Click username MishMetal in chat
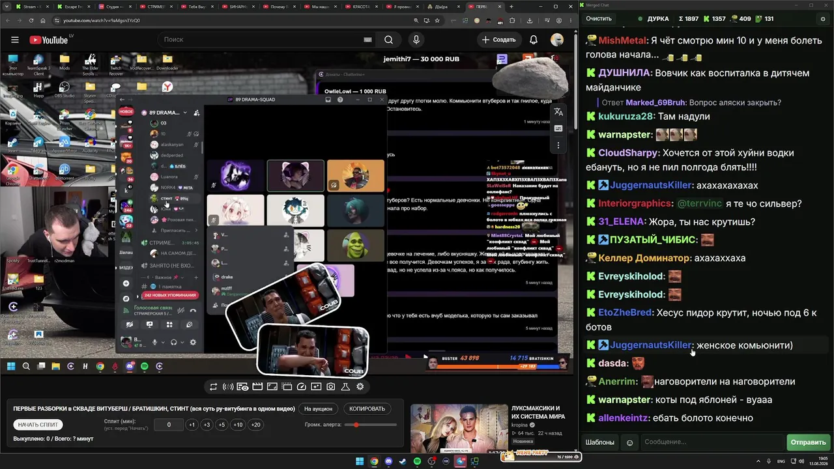Viewport: 834px width, 469px height. point(622,40)
